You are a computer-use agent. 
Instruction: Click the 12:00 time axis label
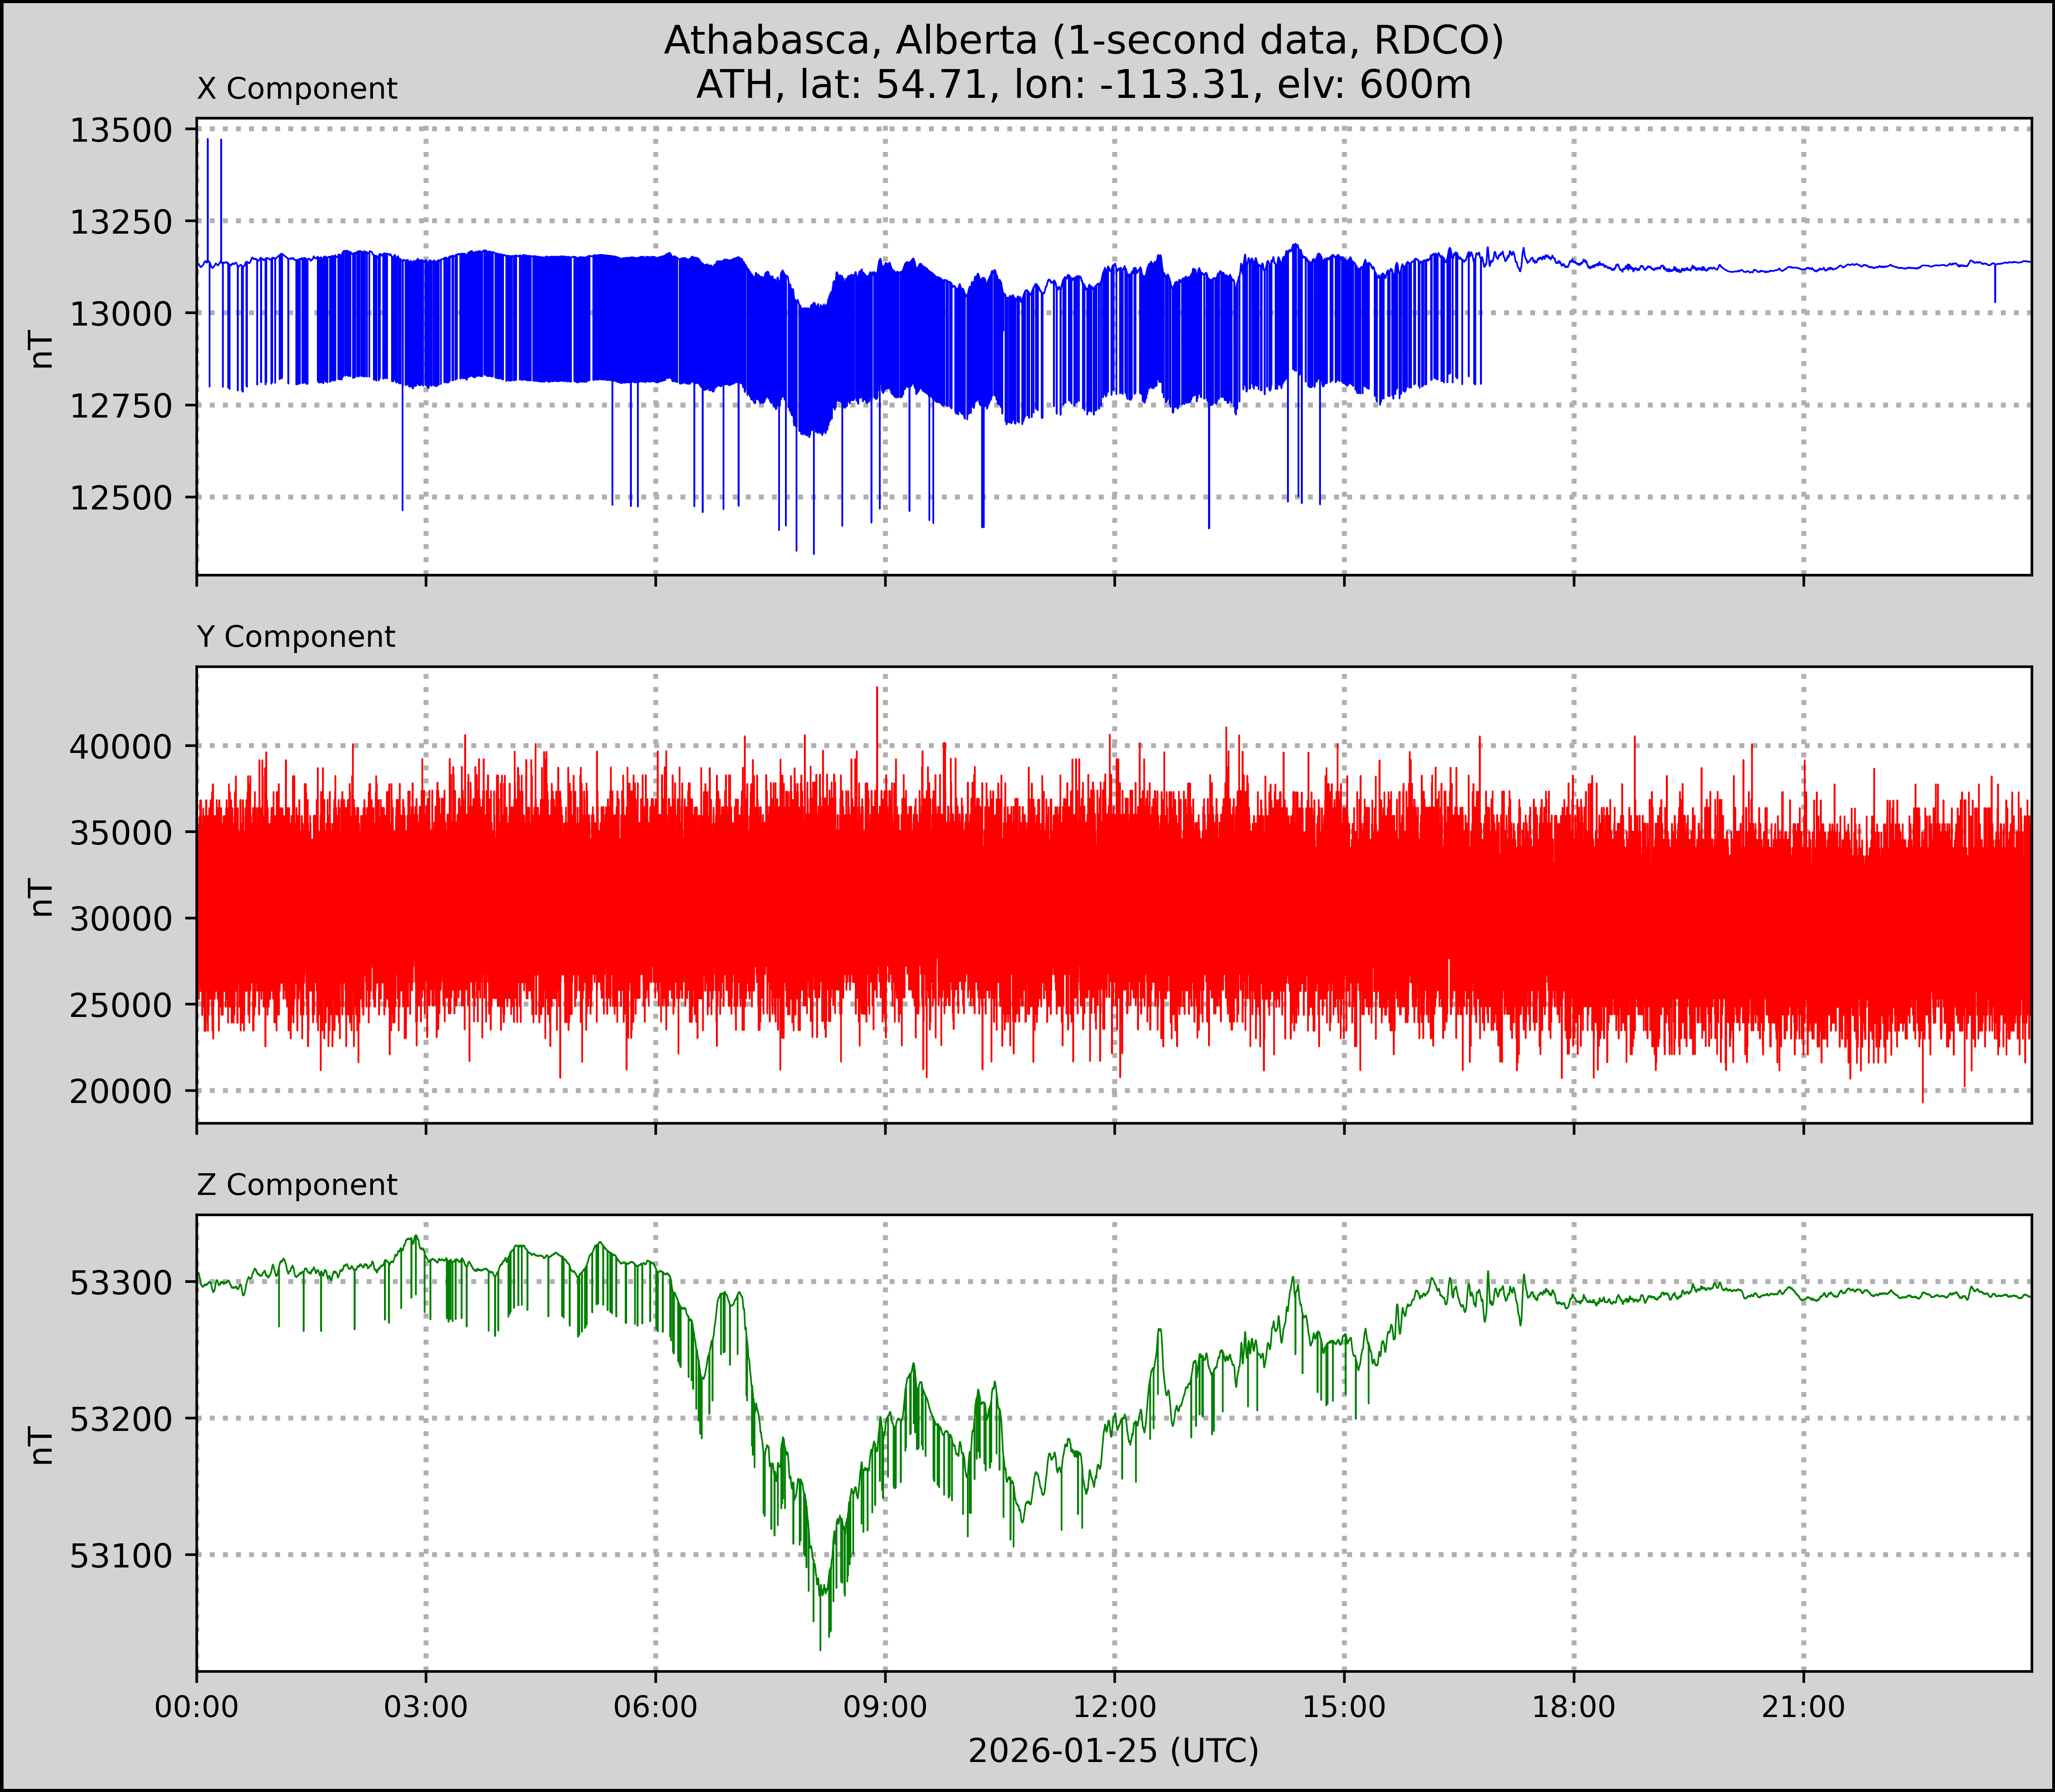1115,1707
